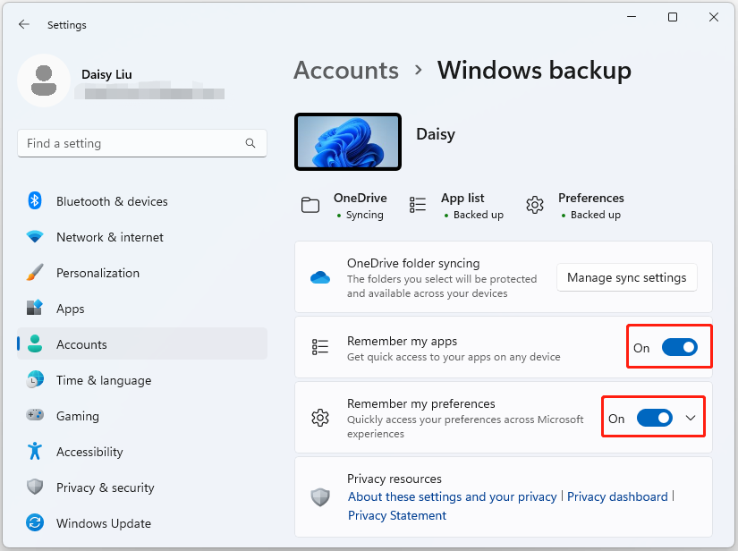Screen dimensions: 738x551
Task: Click the Gaming controller icon
Action: point(35,415)
